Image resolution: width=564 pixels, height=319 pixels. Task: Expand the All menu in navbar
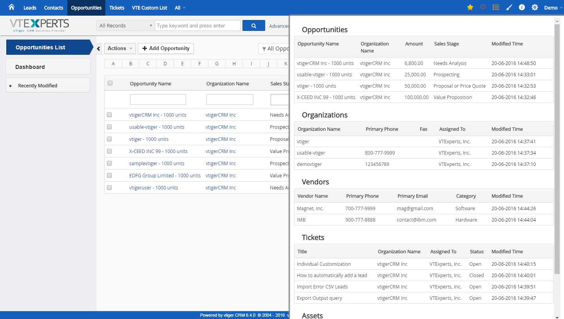point(180,8)
